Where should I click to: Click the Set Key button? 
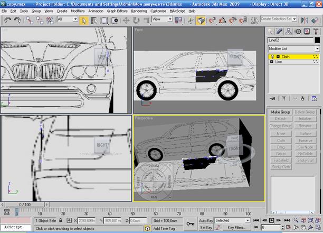pos(206,227)
